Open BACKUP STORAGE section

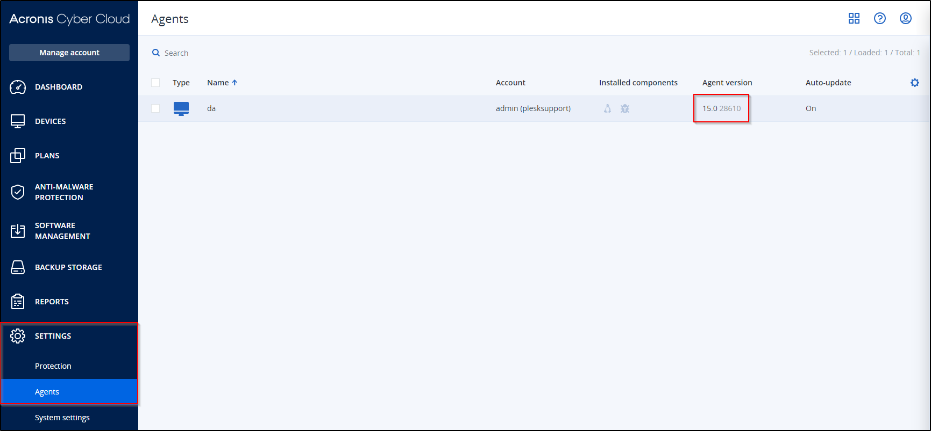click(x=69, y=267)
